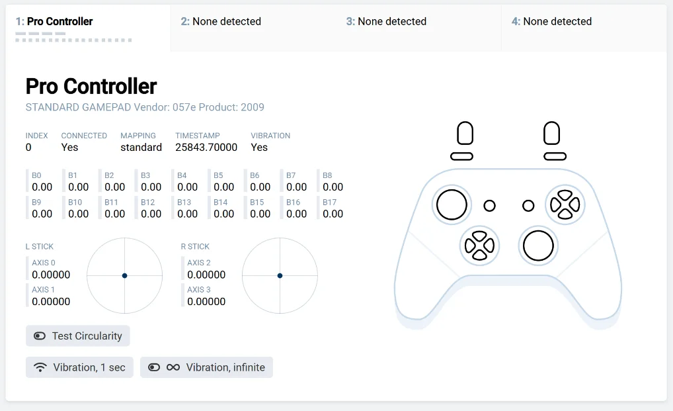Open the 2: None detected tab
Screen dimensions: 673x411
coord(253,28)
